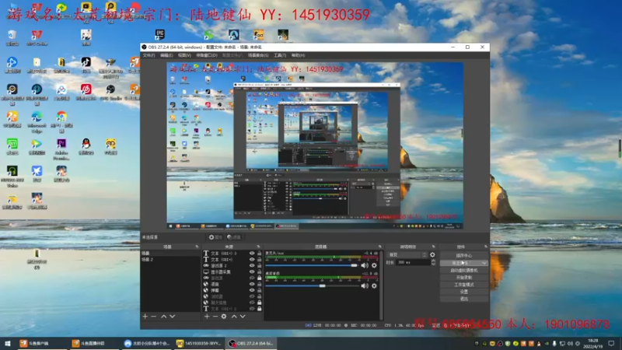Open the TikTok desktop shortcut

click(86, 65)
